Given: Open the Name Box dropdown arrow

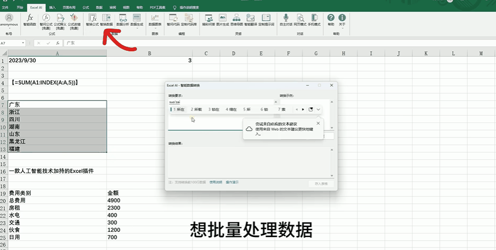Looking at the screenshot, I should click(x=23, y=43).
